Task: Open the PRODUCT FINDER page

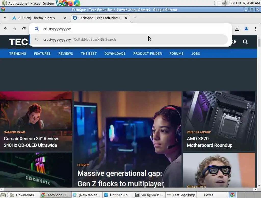Action: click(148, 53)
